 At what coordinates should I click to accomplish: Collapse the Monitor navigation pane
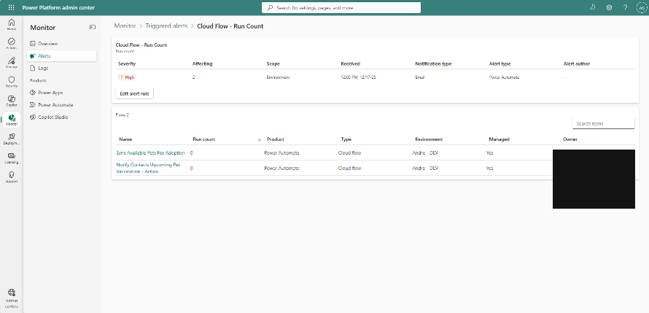pyautogui.click(x=93, y=27)
